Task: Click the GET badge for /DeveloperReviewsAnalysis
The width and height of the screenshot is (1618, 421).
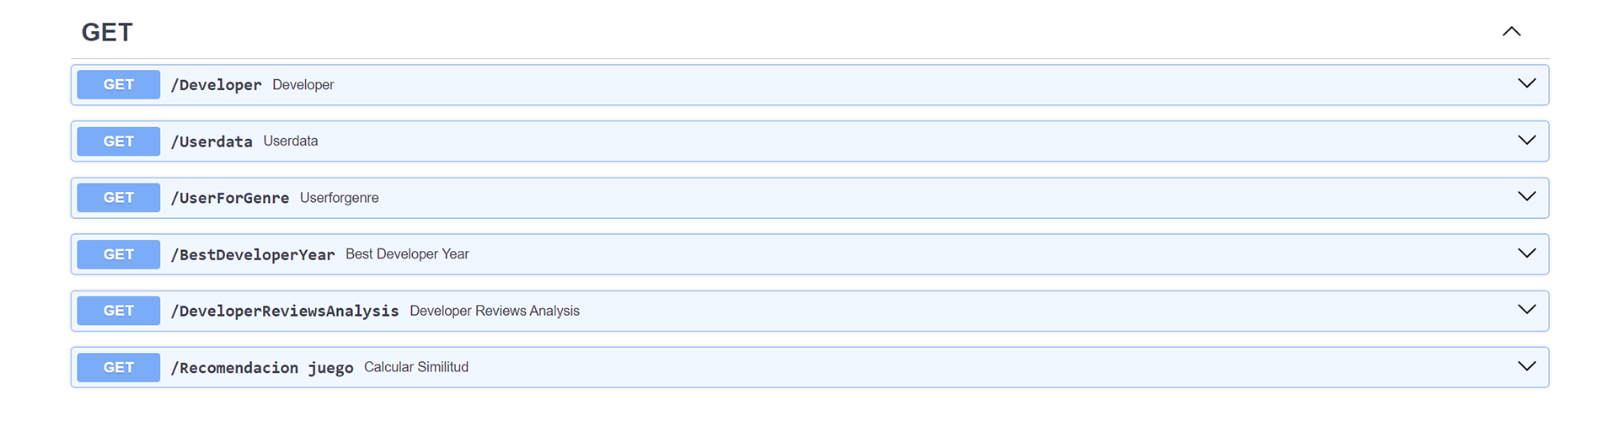Action: point(119,311)
